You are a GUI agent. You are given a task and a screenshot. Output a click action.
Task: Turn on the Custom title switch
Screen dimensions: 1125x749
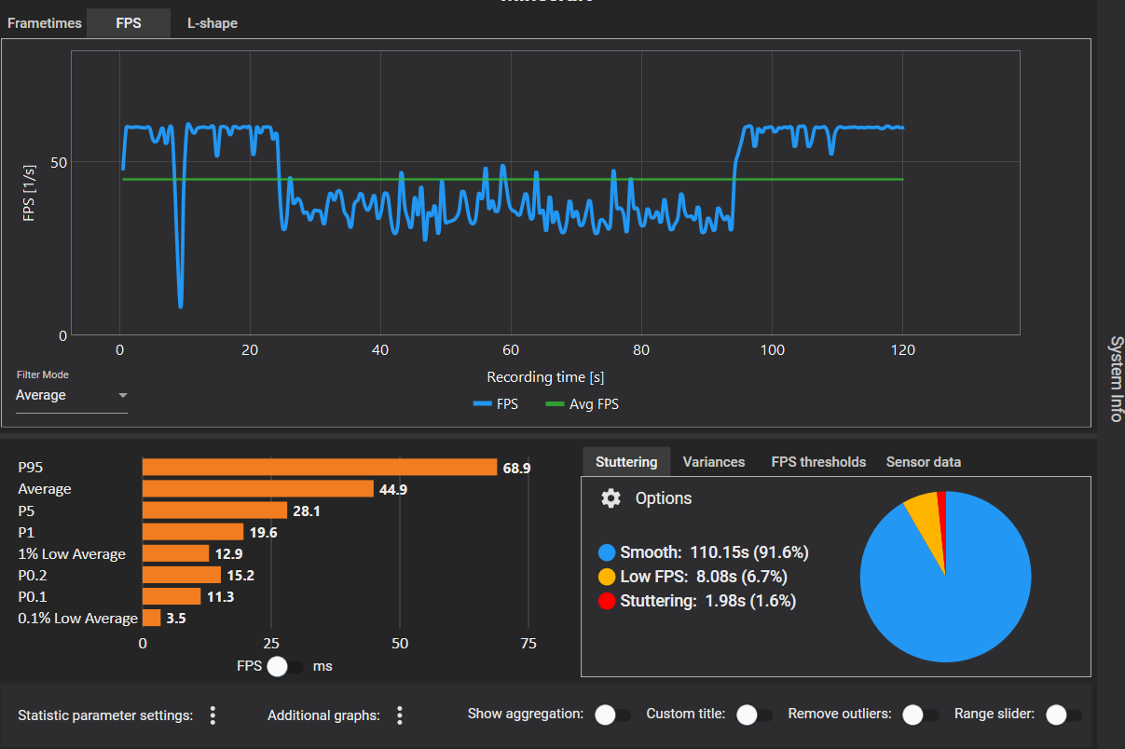click(x=754, y=715)
